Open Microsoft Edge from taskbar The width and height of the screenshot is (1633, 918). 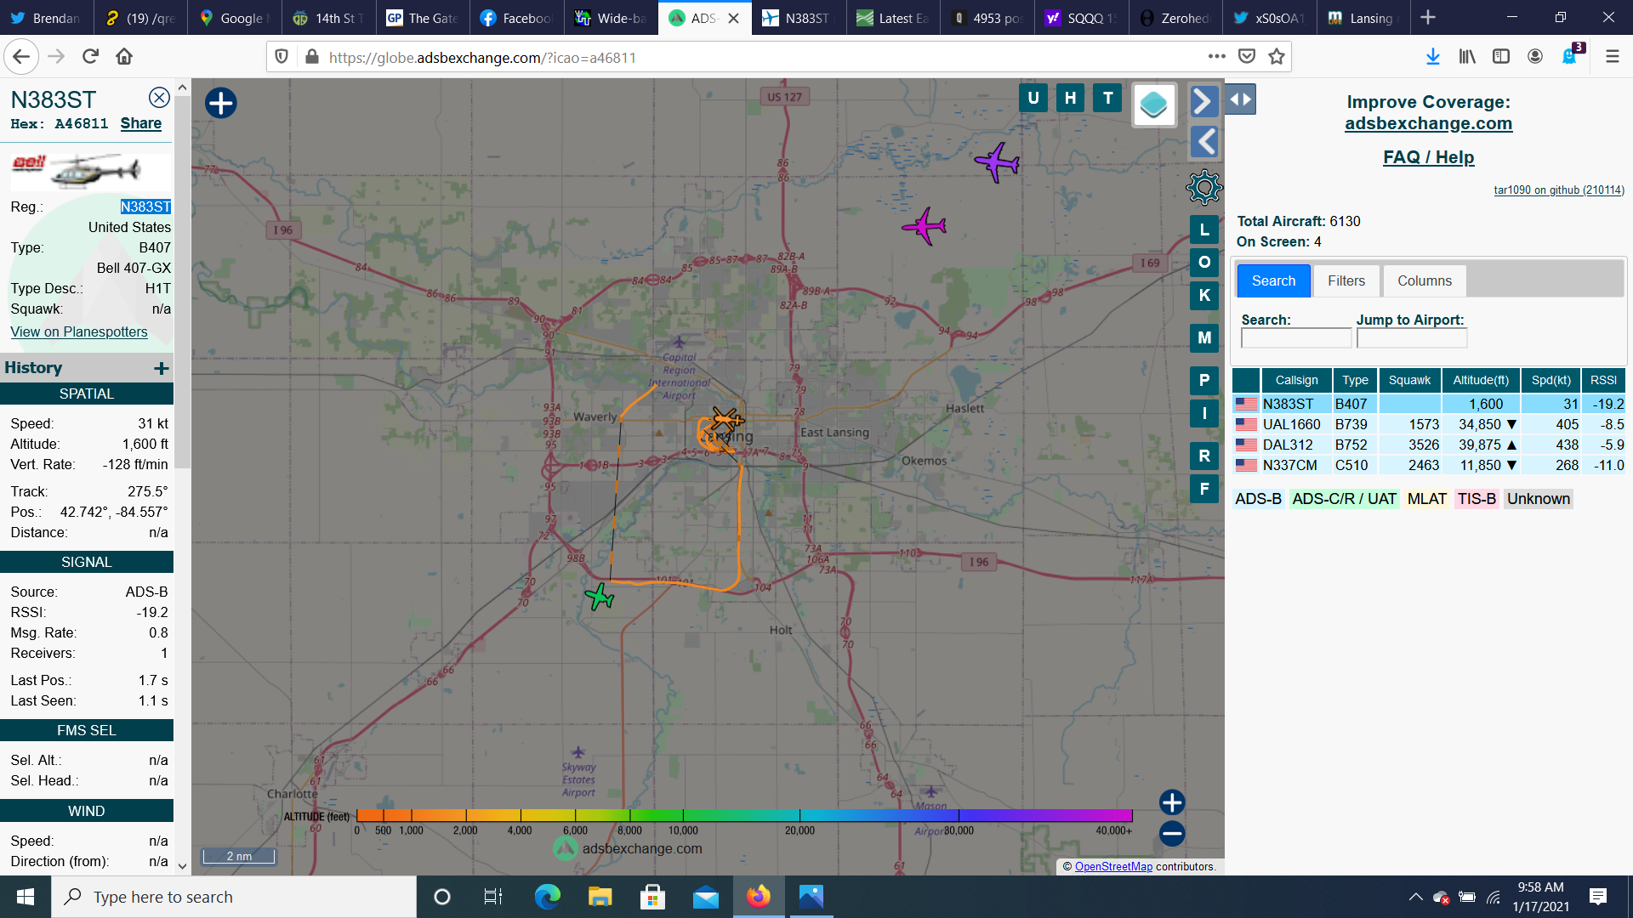click(547, 897)
